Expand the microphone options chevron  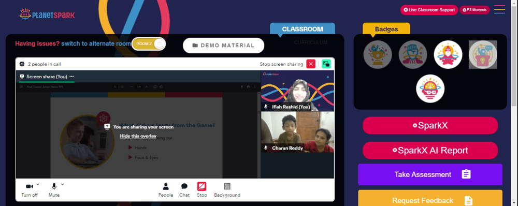tap(63, 184)
